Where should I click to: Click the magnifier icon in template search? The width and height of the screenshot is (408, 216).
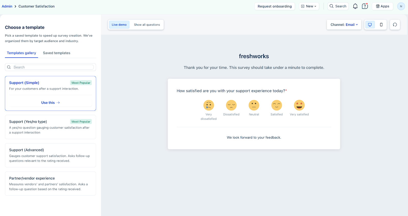[9, 67]
